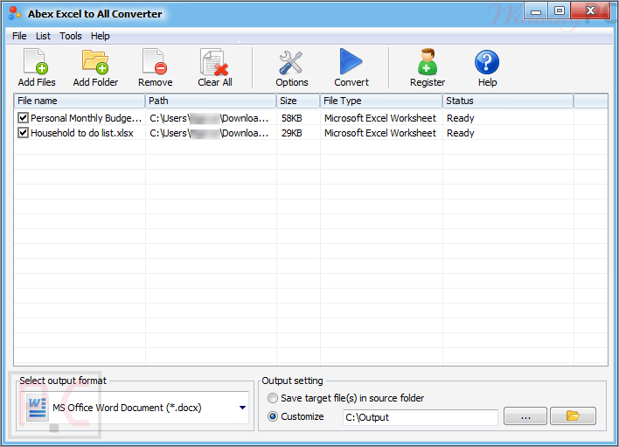Image resolution: width=619 pixels, height=447 pixels.
Task: Expand the output format dropdown
Action: tap(242, 408)
